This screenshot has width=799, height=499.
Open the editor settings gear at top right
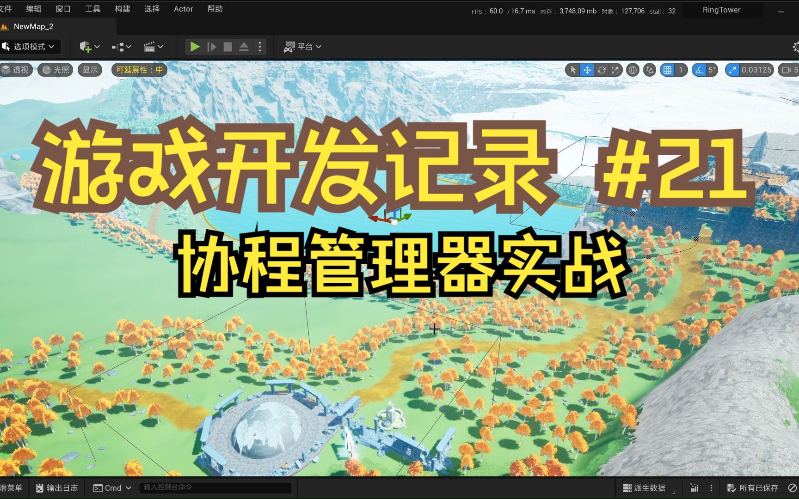coord(795,47)
